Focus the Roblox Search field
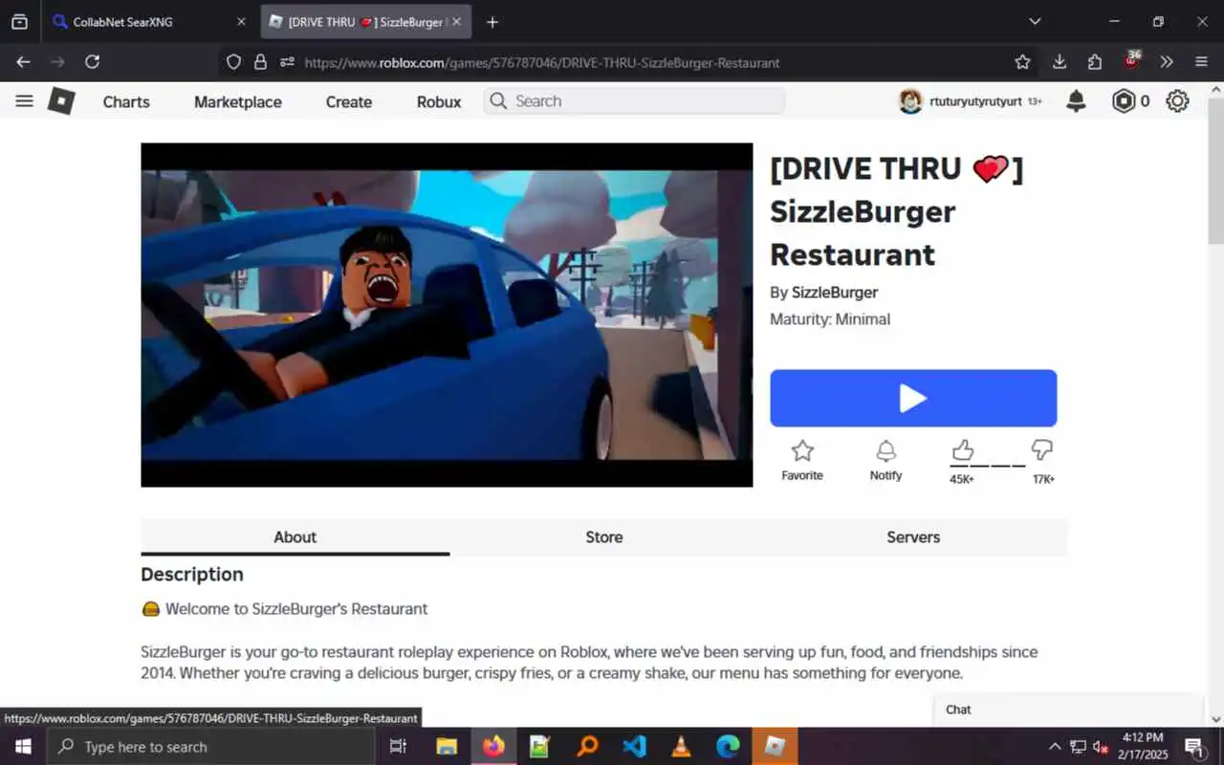The image size is (1224, 765). [x=634, y=101]
